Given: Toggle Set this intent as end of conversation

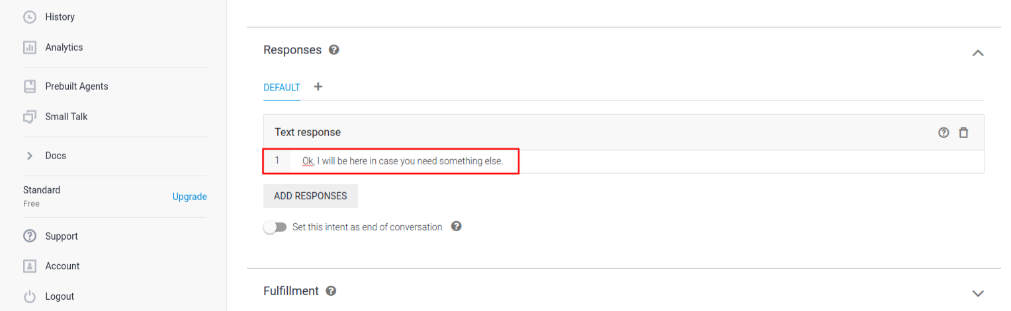Looking at the screenshot, I should pyautogui.click(x=275, y=227).
